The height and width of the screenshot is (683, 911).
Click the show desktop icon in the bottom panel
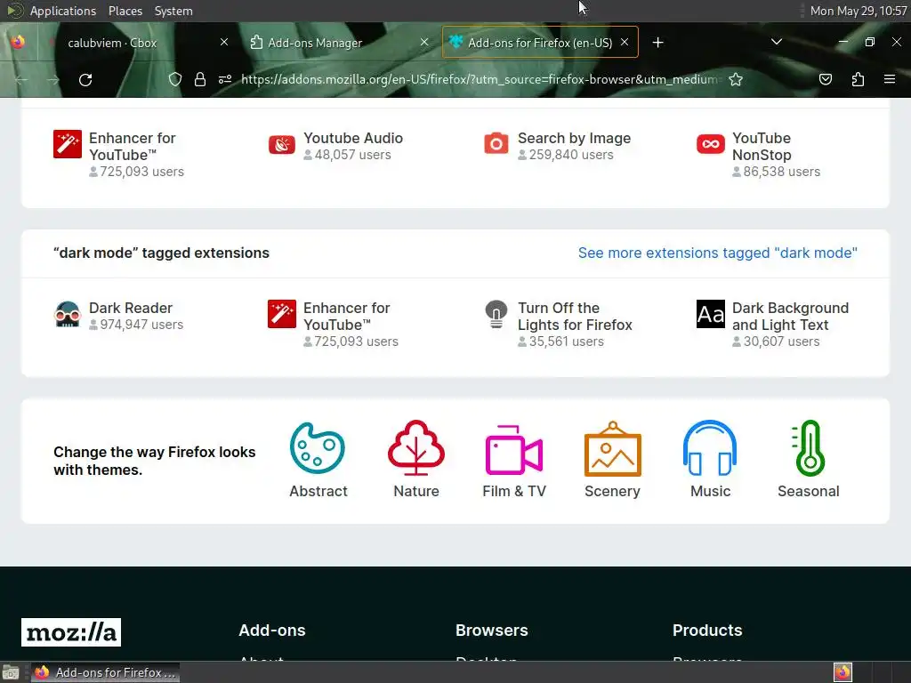(x=11, y=672)
